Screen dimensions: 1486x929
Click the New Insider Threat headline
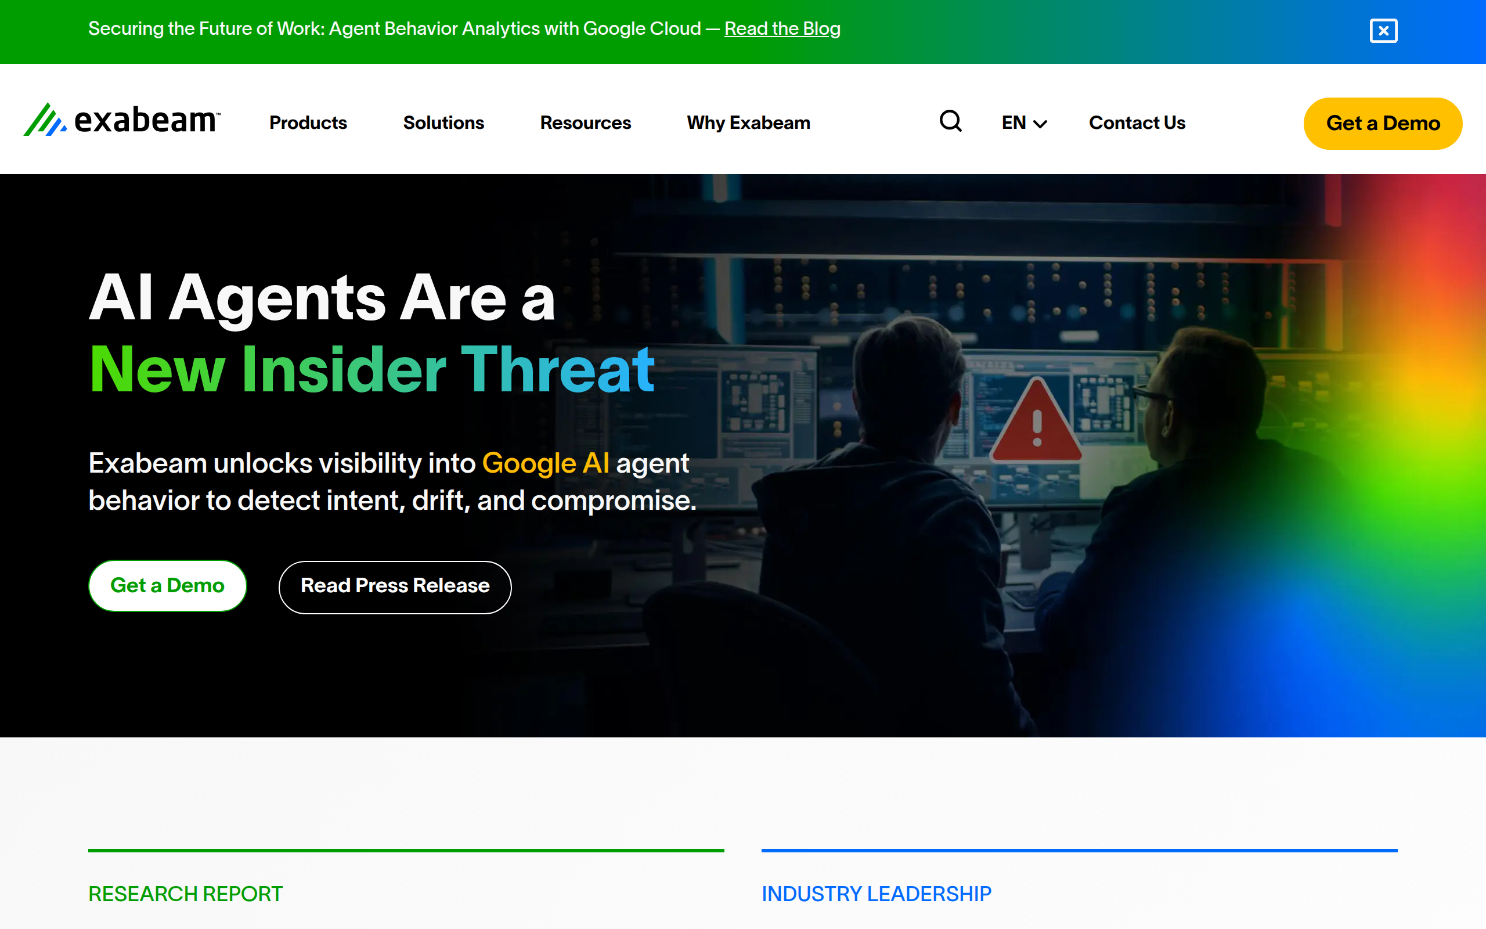point(371,369)
